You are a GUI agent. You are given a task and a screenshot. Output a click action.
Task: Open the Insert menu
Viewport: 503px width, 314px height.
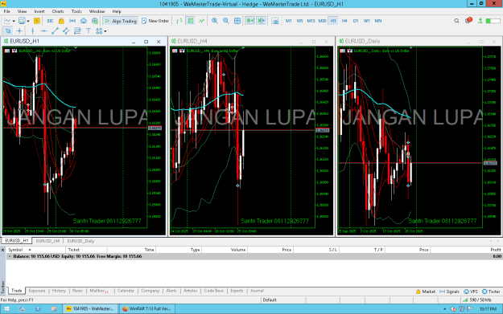pos(39,11)
